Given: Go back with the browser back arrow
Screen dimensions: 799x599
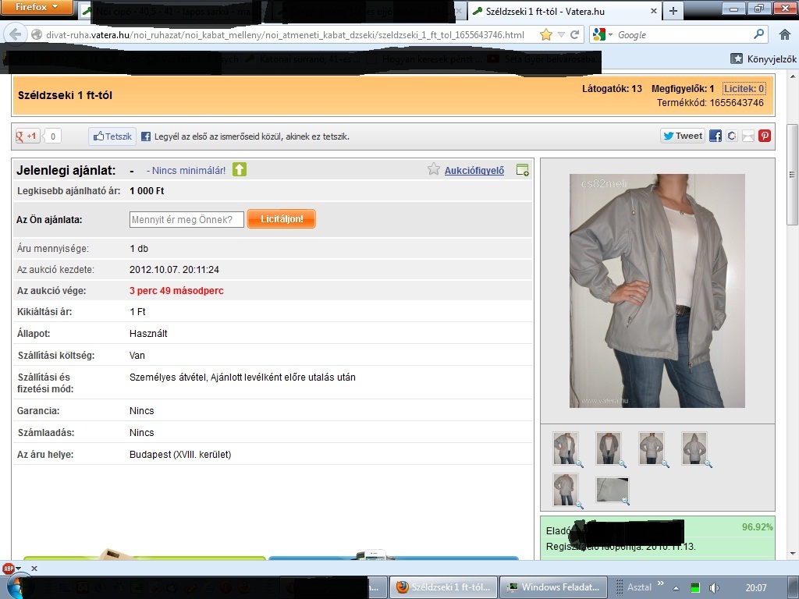Looking at the screenshot, I should 16,34.
